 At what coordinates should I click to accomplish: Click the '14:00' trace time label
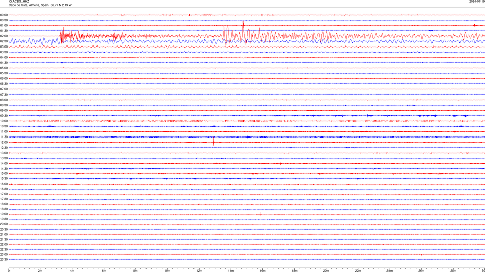(4, 163)
